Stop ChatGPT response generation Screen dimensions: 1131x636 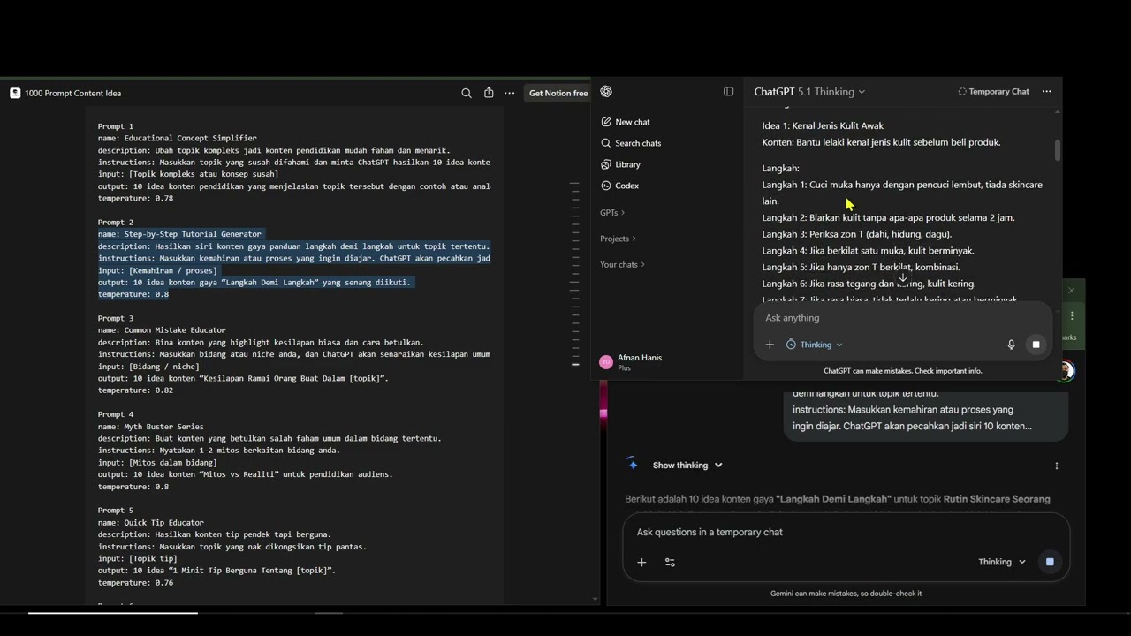1036,344
